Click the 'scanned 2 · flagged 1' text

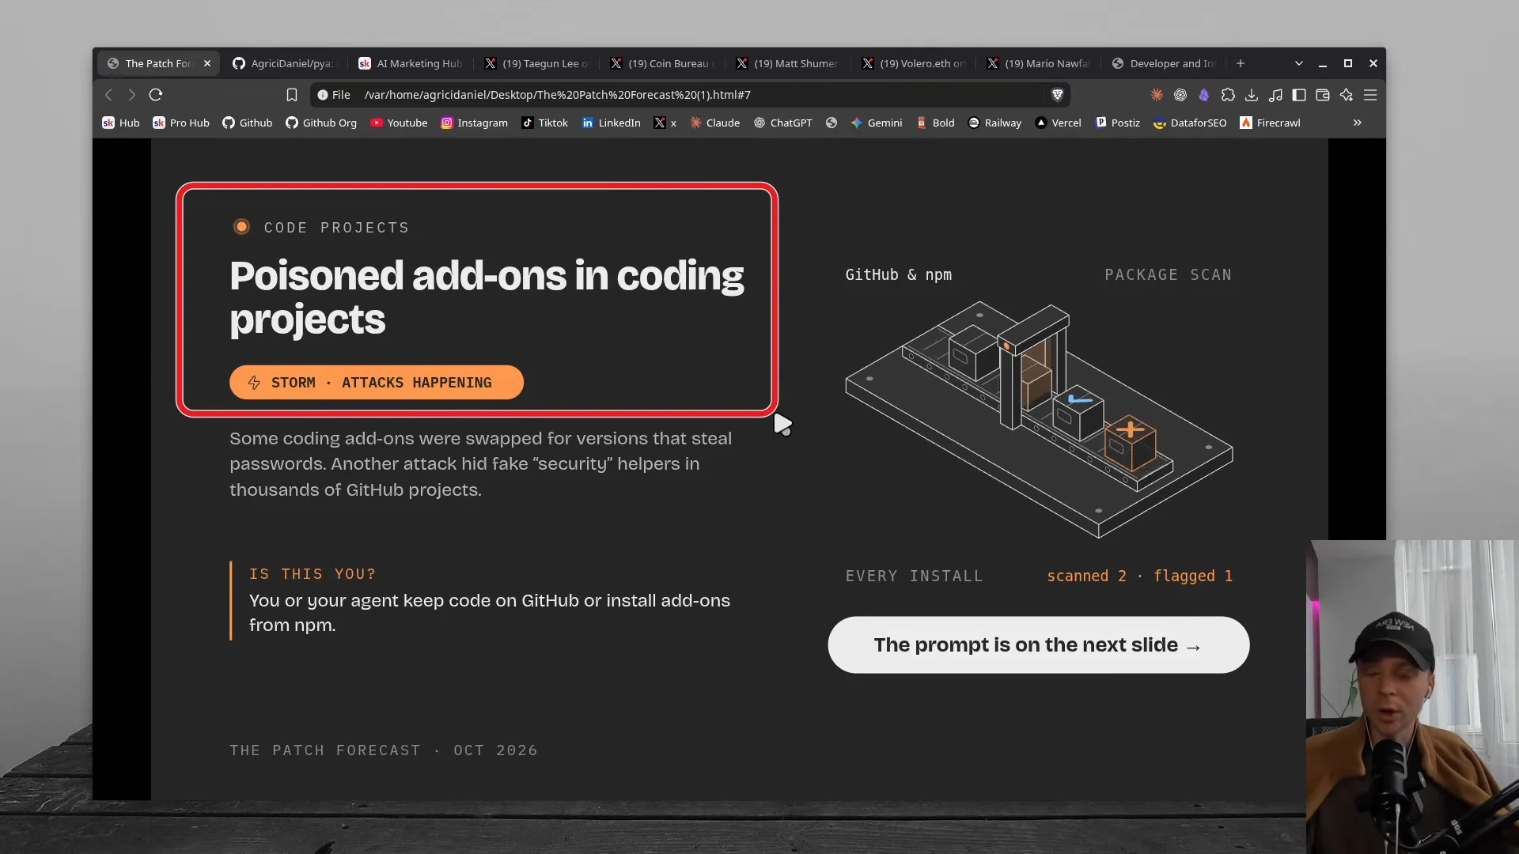(1139, 576)
